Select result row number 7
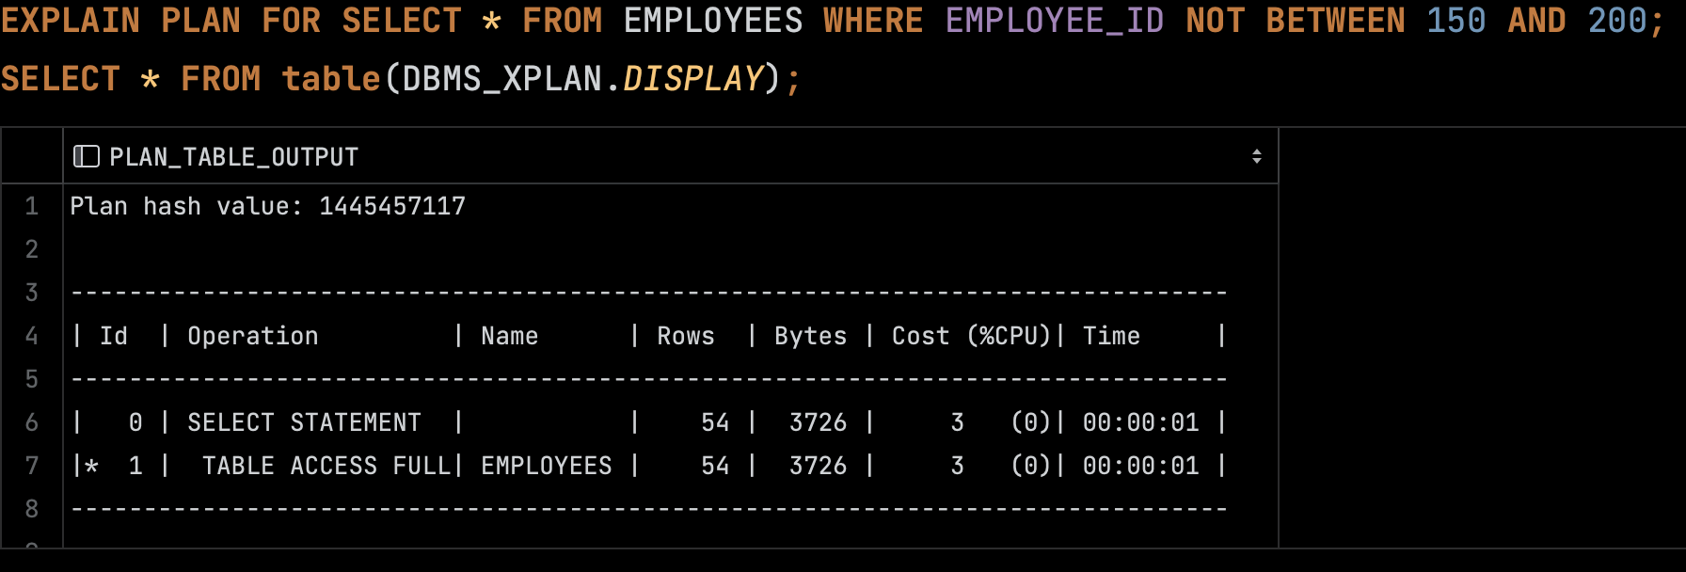1686x572 pixels. point(32,466)
